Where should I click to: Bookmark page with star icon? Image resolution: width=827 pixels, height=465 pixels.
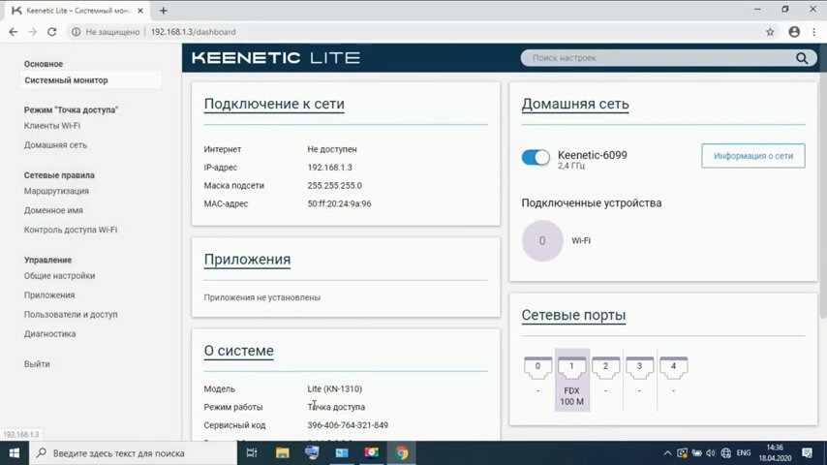click(x=770, y=32)
